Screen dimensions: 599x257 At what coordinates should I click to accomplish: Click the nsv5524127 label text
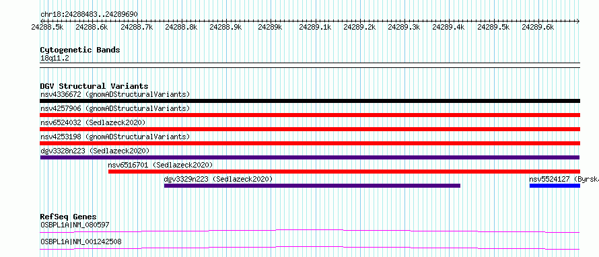(564, 179)
